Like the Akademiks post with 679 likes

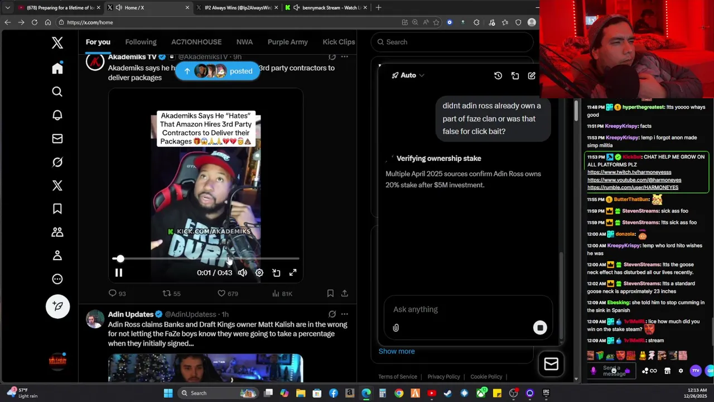(x=221, y=293)
